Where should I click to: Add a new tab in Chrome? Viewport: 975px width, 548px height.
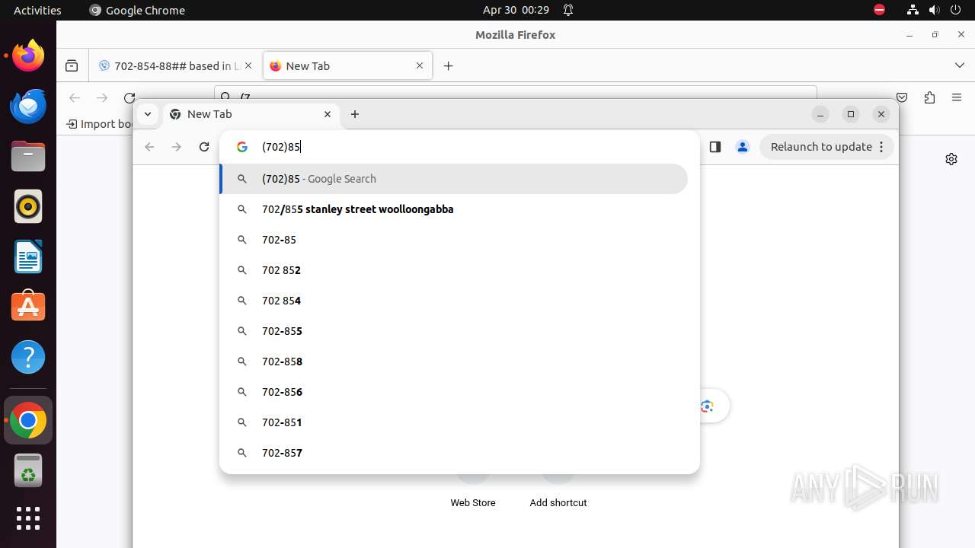[355, 114]
